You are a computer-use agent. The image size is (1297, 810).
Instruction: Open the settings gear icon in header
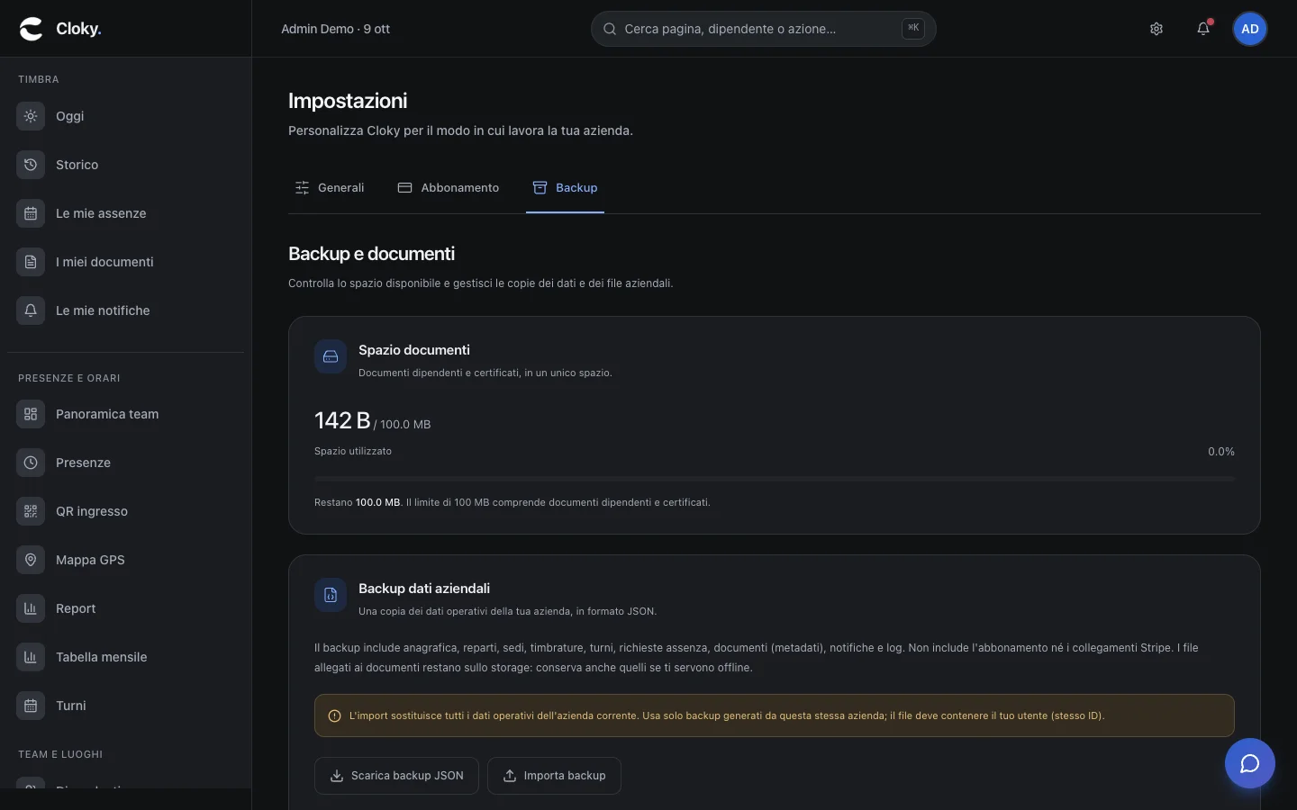pyautogui.click(x=1156, y=29)
